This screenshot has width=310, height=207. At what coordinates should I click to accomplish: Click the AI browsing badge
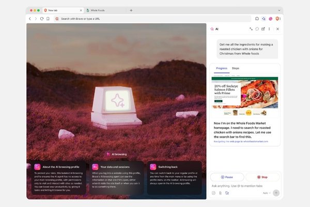tap(117, 154)
